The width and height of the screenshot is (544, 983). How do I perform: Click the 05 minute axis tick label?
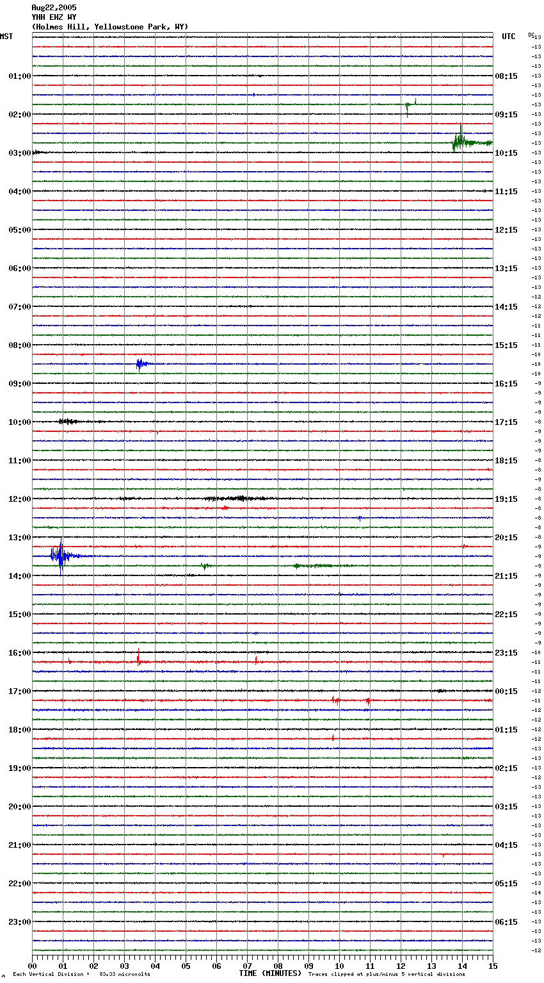click(x=186, y=966)
